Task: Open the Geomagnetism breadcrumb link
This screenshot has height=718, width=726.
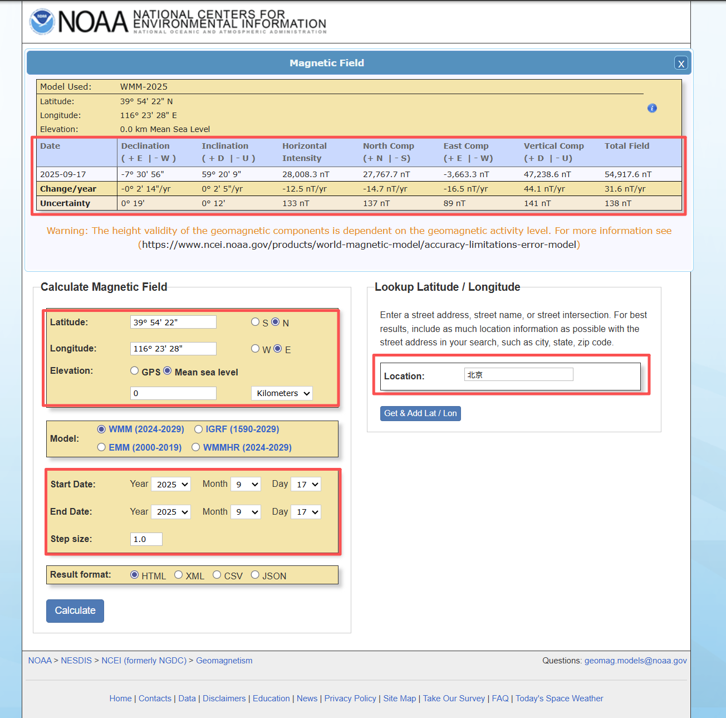Action: [x=224, y=661]
